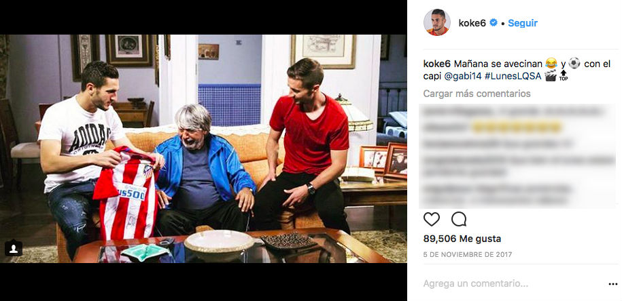This screenshot has height=301, width=622.
Task: Open the 5 de noviembre de 2017 timestamp
Action: pyautogui.click(x=468, y=255)
